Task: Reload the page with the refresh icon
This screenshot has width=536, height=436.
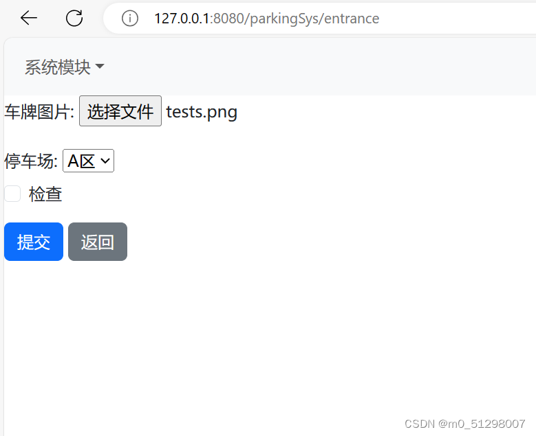Action: [x=74, y=18]
